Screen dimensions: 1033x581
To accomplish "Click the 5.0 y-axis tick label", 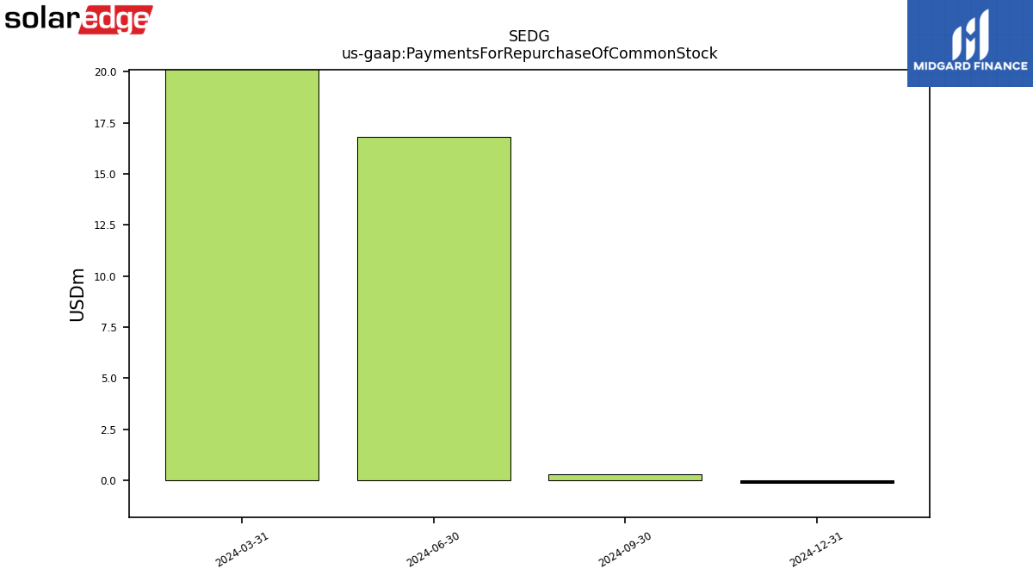I will point(108,379).
